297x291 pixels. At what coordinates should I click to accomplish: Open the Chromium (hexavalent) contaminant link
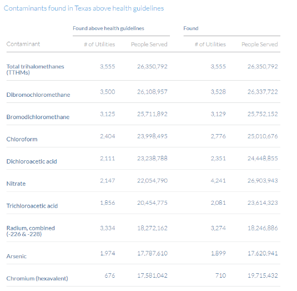37,278
